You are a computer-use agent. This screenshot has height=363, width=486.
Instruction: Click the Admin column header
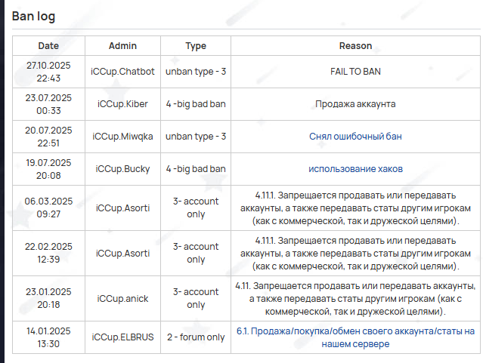coord(122,46)
